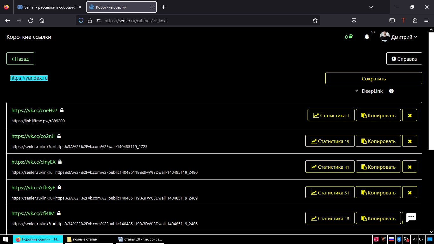Click the URL input field with https://yandex.ru
434x244 pixels.
[x=164, y=78]
